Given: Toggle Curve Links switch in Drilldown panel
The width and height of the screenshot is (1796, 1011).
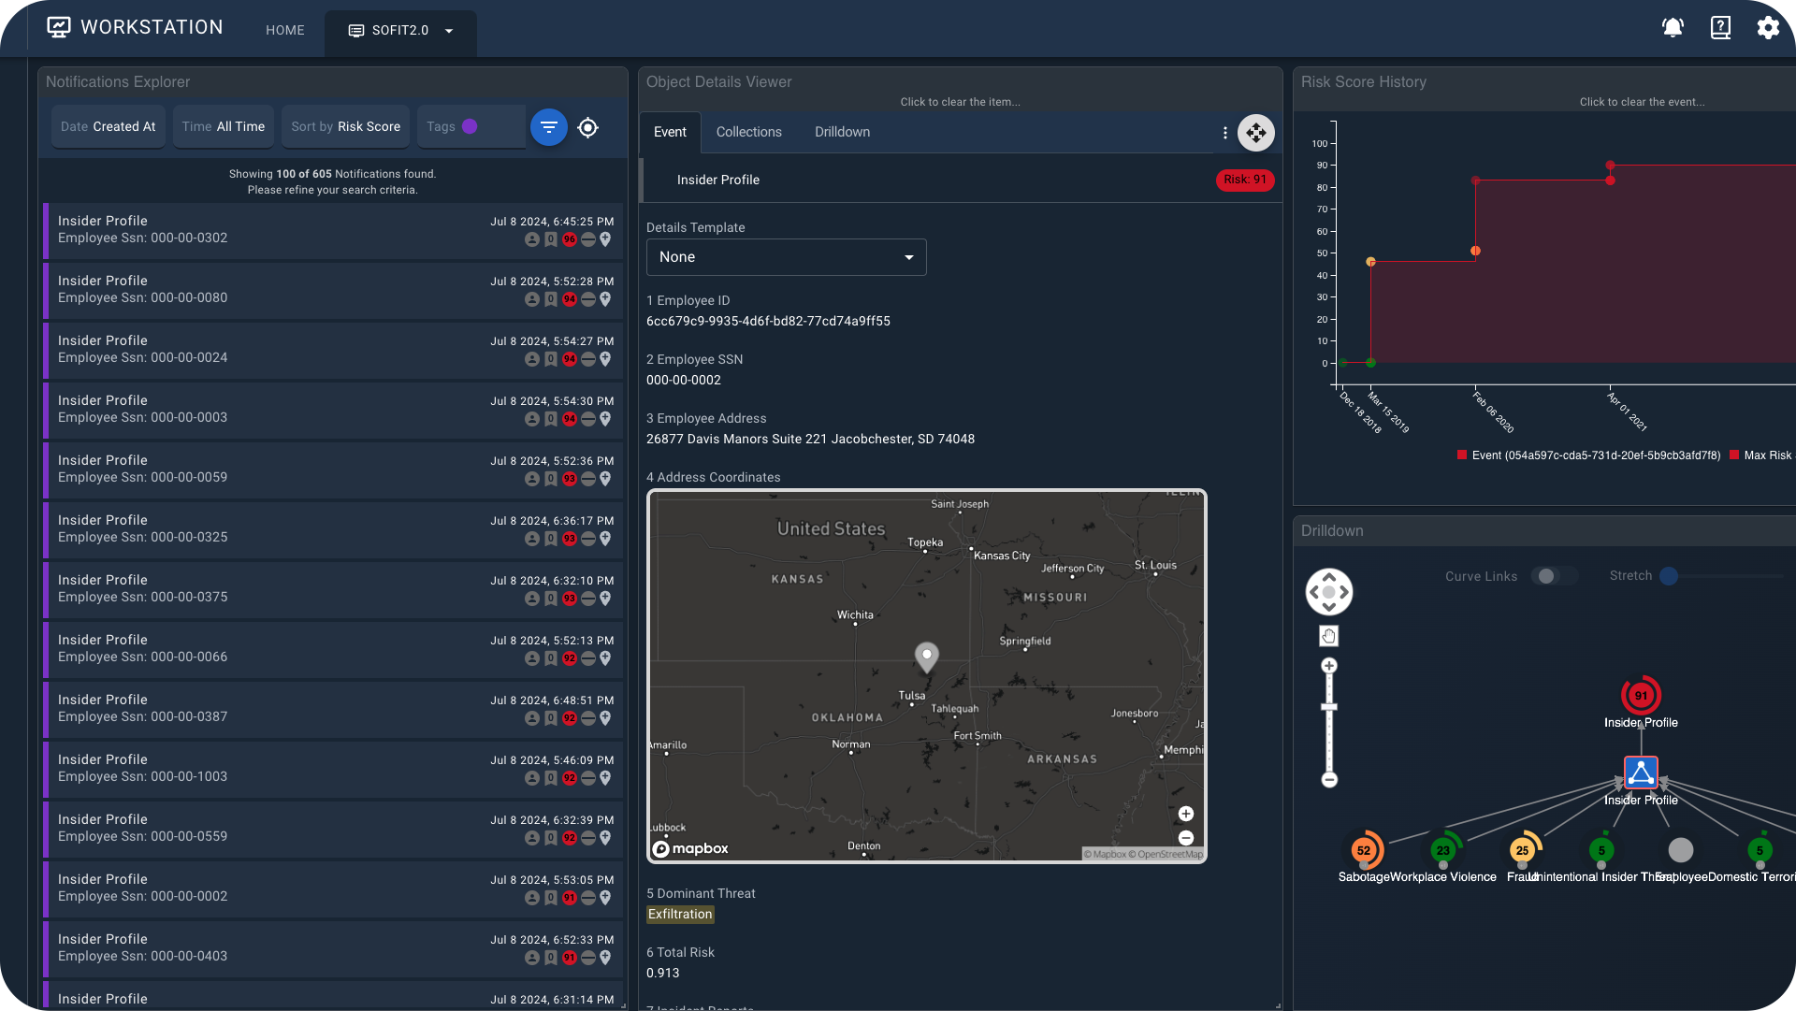Looking at the screenshot, I should pos(1547,576).
